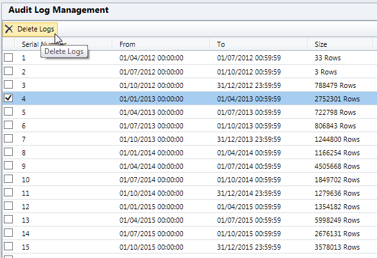Image resolution: width=377 pixels, height=258 pixels.
Task: Click serial number 9 cell
Action: tap(24, 166)
